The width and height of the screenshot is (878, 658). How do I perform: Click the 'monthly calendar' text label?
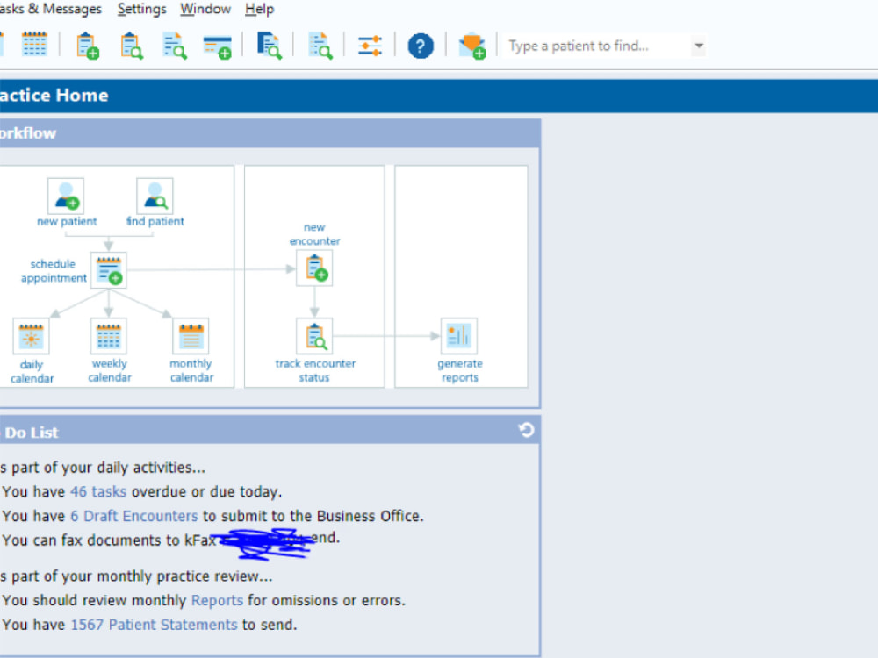point(191,371)
